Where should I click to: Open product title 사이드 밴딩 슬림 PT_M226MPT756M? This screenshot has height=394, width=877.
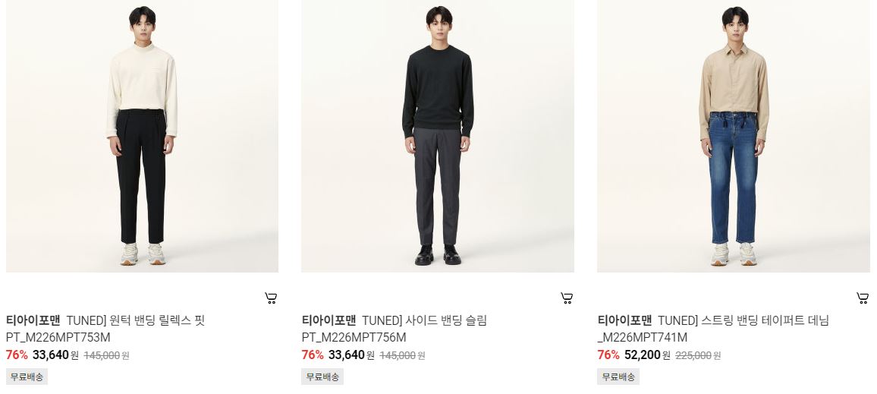coord(394,329)
